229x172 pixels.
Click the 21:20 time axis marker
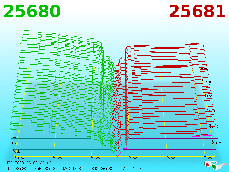click(x=209, y=96)
